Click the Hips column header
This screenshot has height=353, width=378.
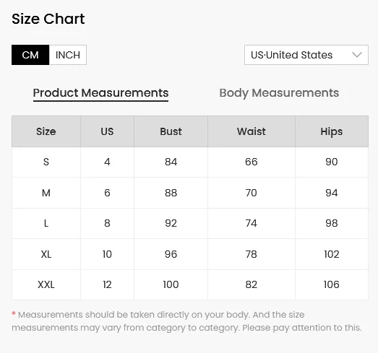(x=332, y=131)
